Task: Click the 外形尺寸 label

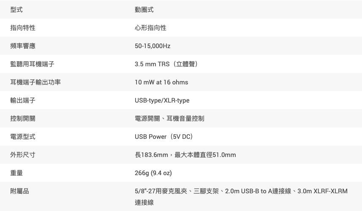Action: point(23,155)
